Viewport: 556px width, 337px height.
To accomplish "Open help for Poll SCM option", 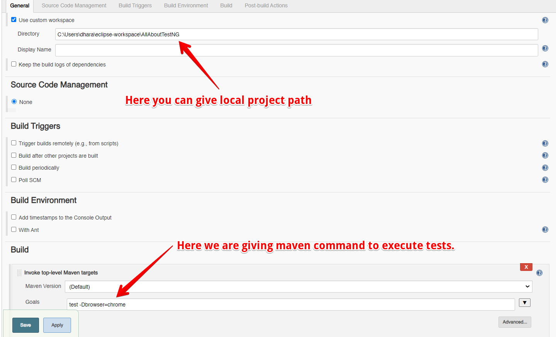I will (545, 179).
